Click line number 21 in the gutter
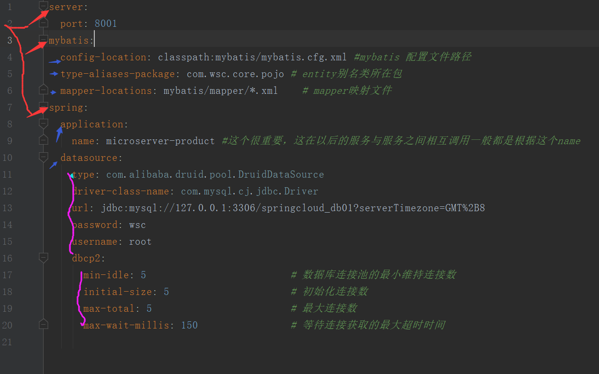The width and height of the screenshot is (599, 374). click(7, 342)
